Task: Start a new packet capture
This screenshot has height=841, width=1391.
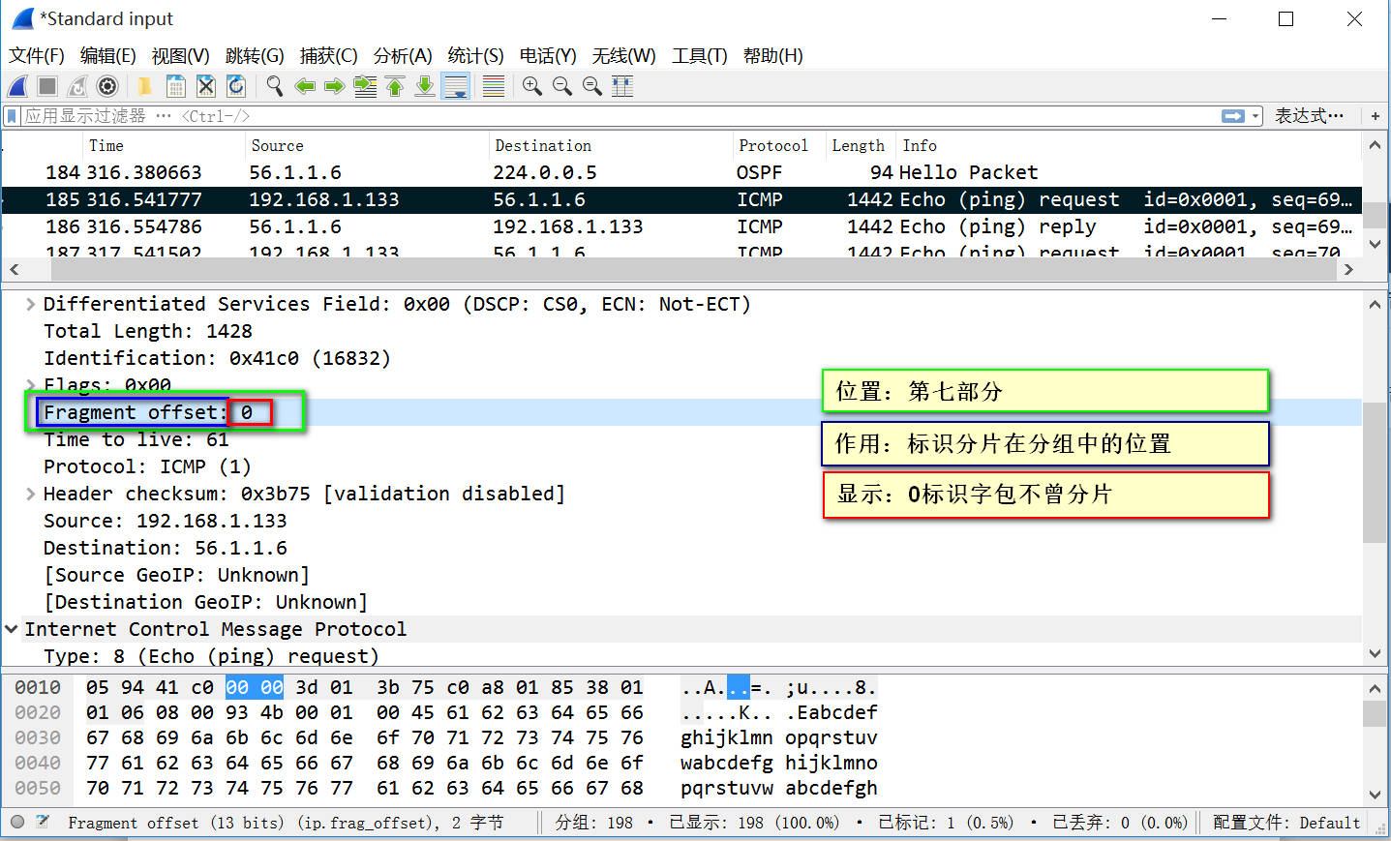Action: (17, 86)
